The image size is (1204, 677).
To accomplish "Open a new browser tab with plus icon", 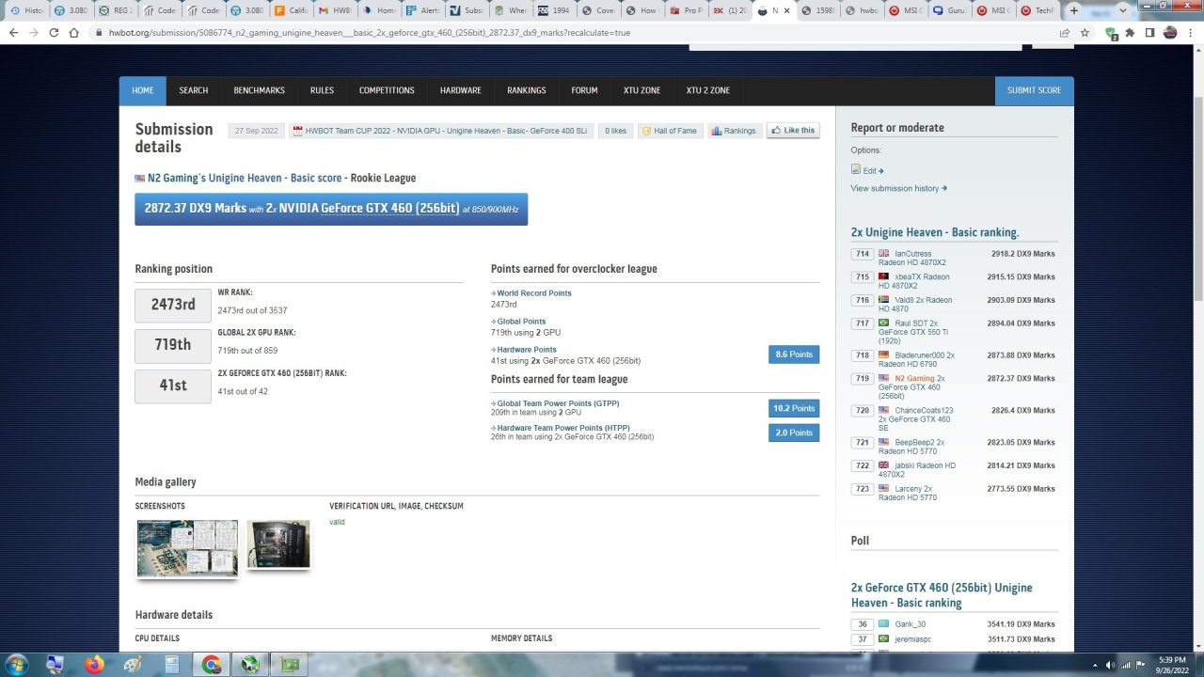I will click(x=1074, y=10).
